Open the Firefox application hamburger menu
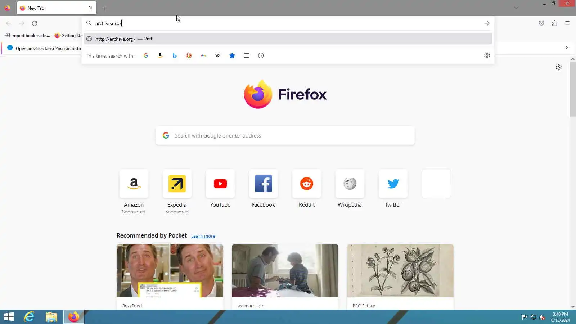The width and height of the screenshot is (576, 324). (567, 23)
